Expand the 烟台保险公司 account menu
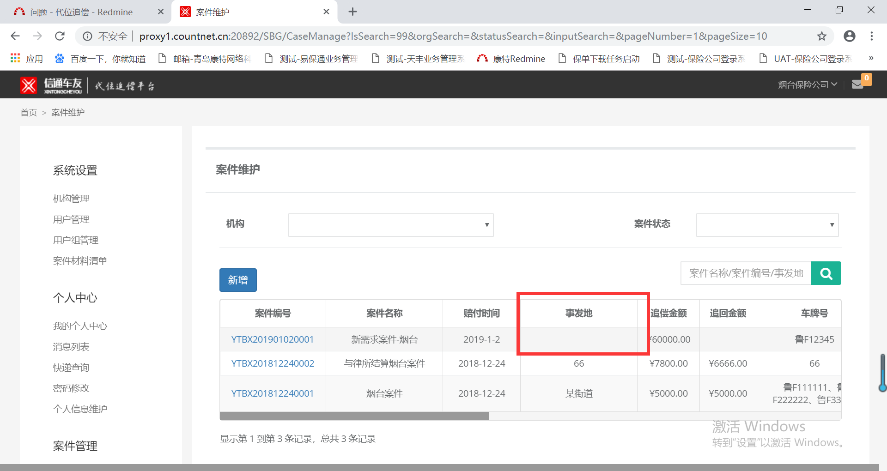The width and height of the screenshot is (887, 471). (808, 85)
